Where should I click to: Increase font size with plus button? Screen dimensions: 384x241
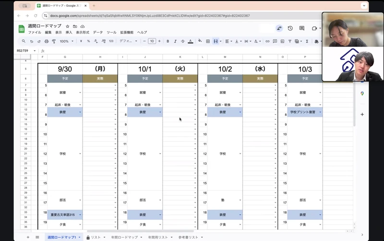pos(160,41)
